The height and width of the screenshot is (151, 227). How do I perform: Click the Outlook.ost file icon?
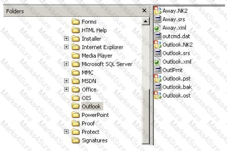click(x=157, y=96)
